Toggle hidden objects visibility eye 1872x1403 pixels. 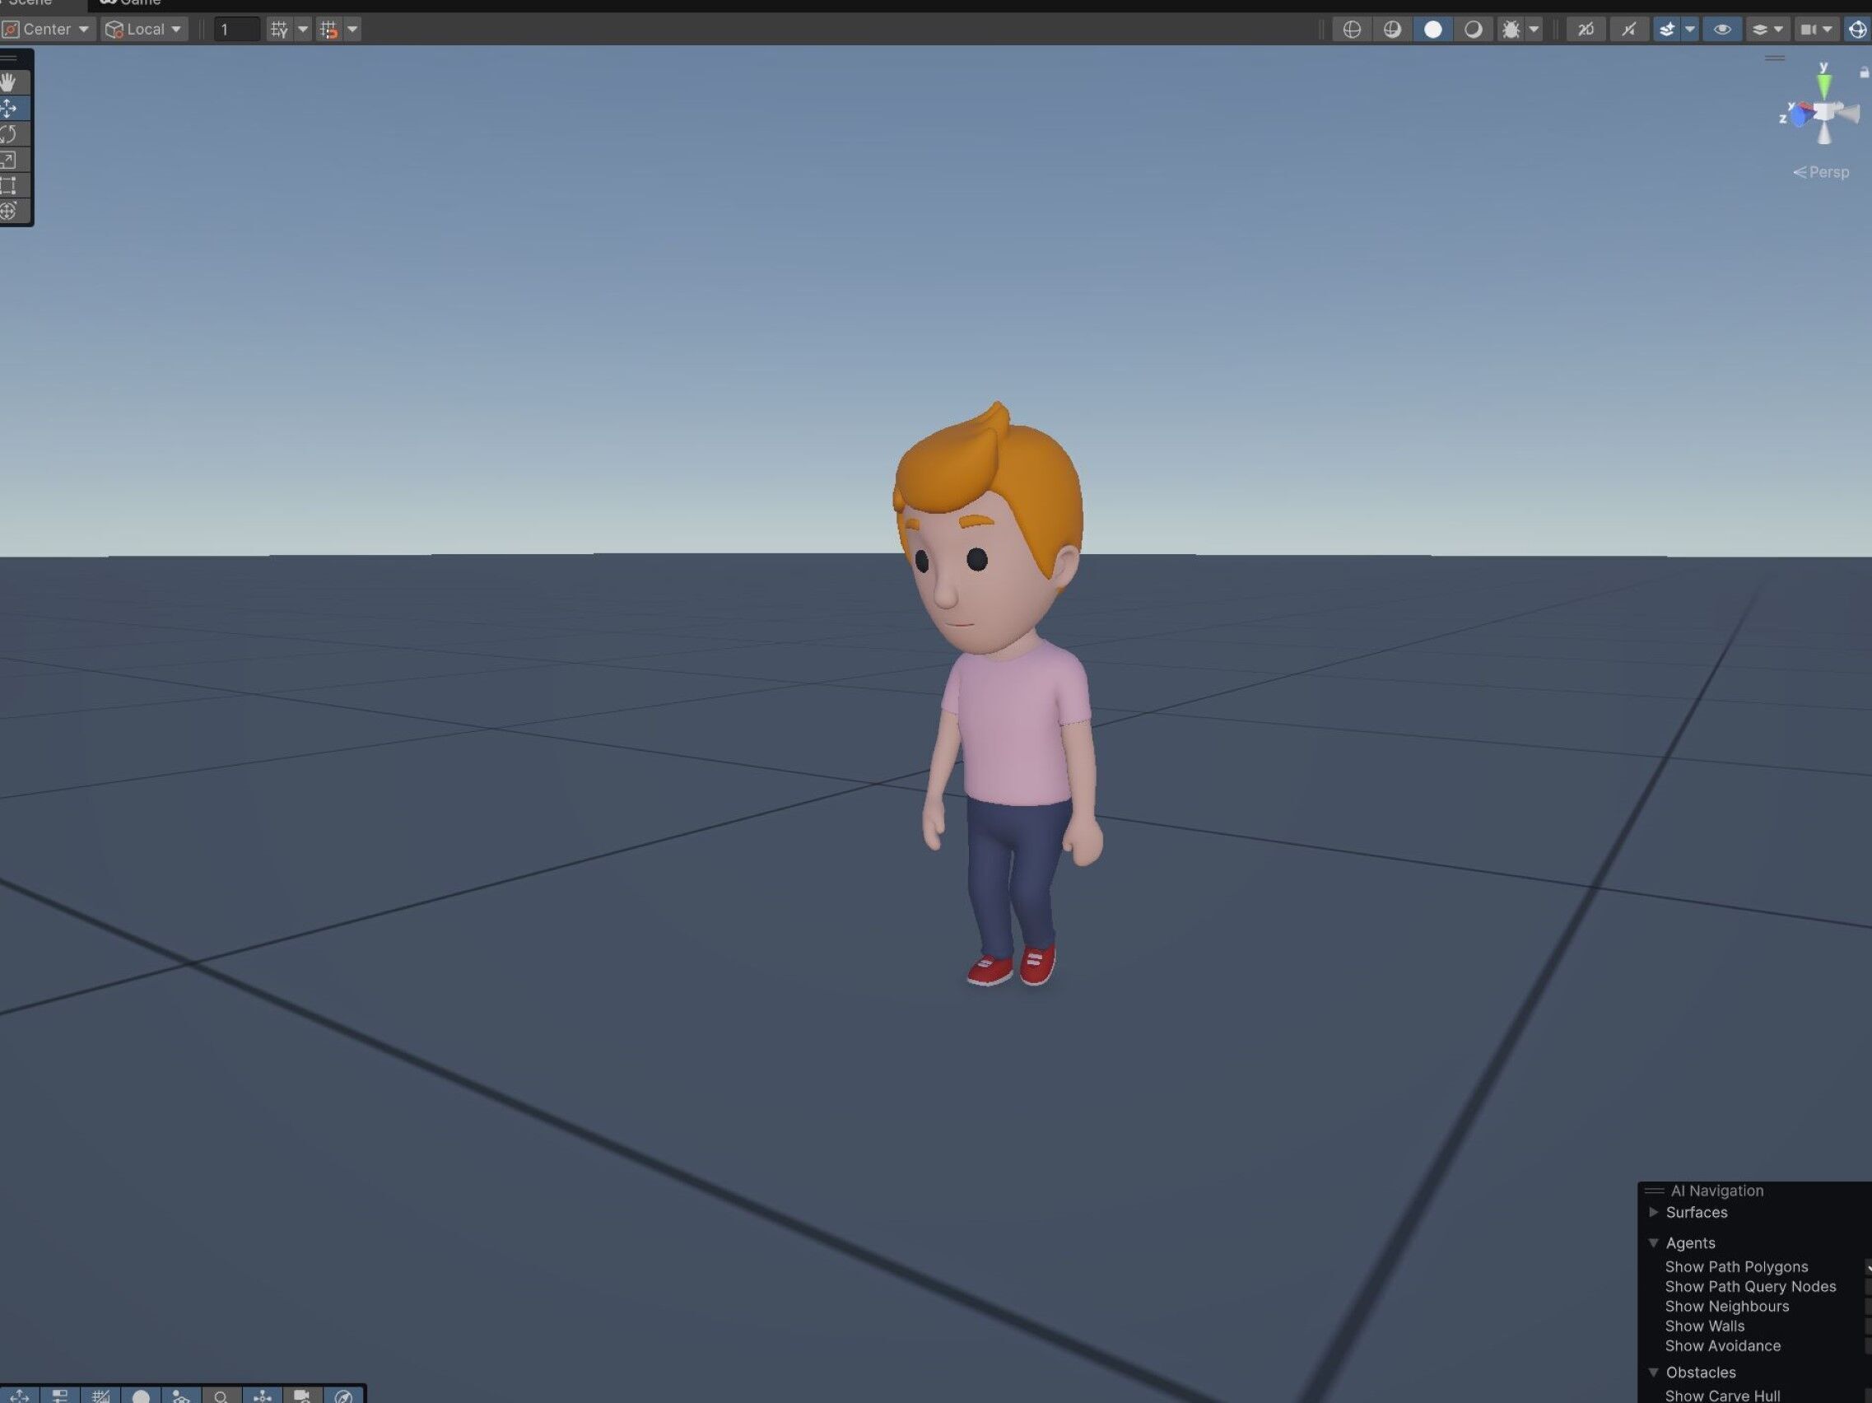1721,30
